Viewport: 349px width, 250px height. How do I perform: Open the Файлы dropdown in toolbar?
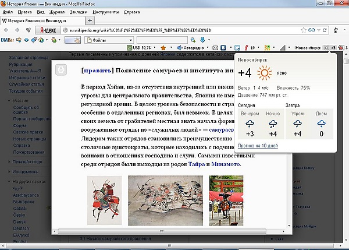click(109, 40)
